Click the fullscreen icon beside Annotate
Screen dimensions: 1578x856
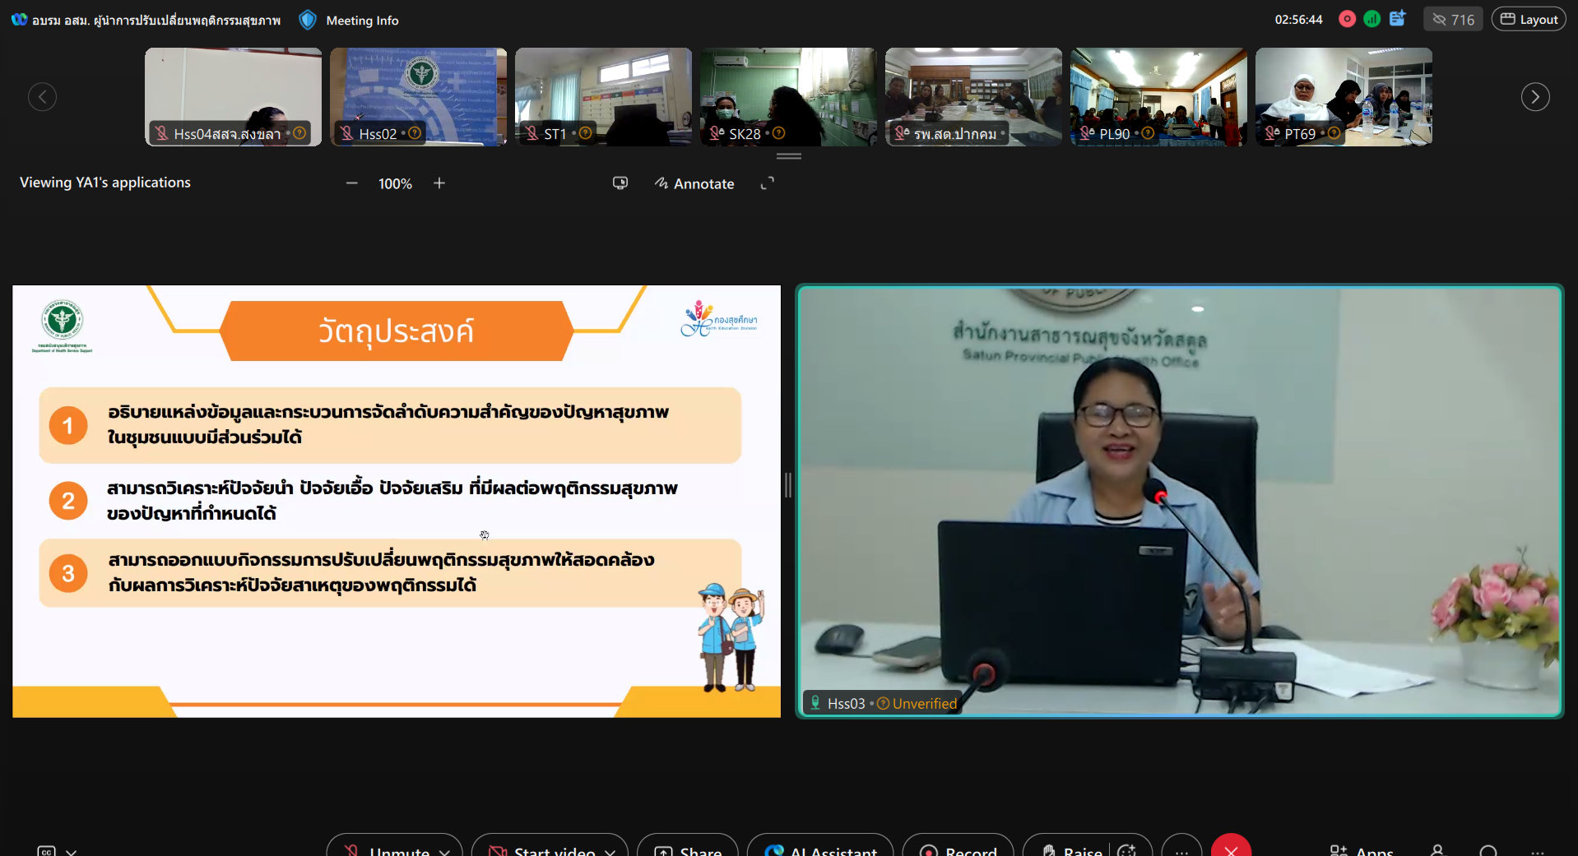767,183
